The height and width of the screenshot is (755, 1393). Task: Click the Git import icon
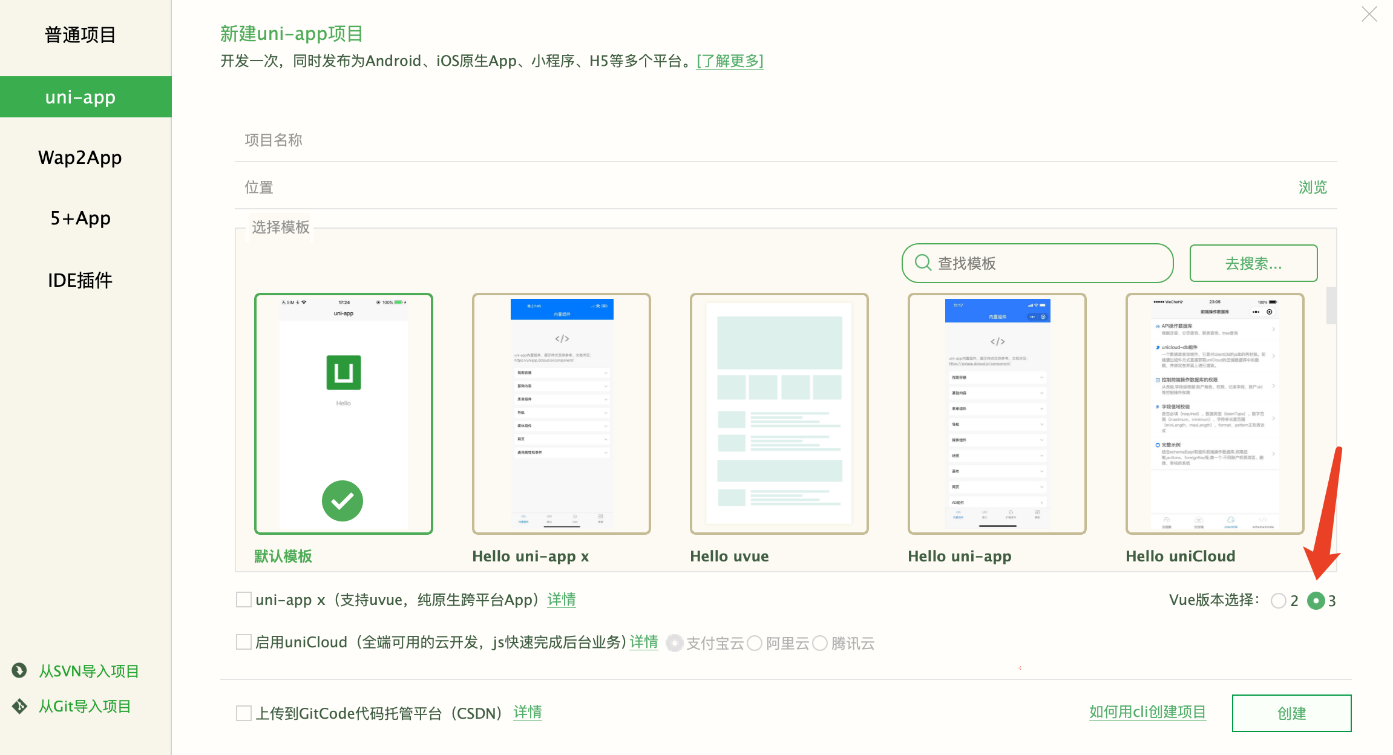[19, 706]
